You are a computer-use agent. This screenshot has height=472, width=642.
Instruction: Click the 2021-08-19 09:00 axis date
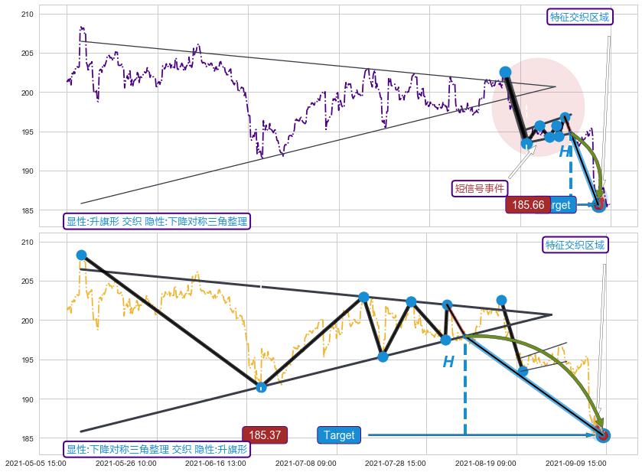(x=485, y=463)
